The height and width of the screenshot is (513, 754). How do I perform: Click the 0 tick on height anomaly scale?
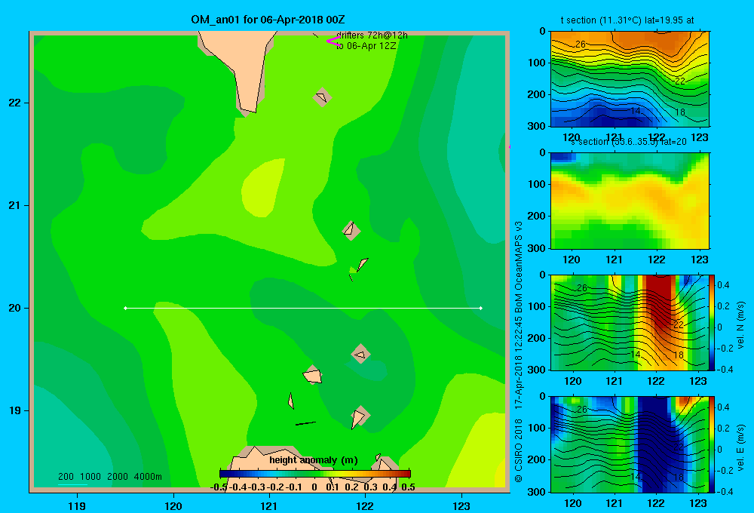314,487
